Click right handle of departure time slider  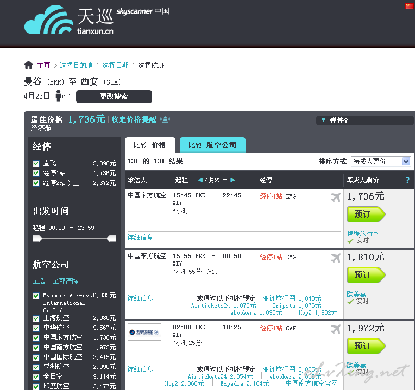click(x=112, y=239)
